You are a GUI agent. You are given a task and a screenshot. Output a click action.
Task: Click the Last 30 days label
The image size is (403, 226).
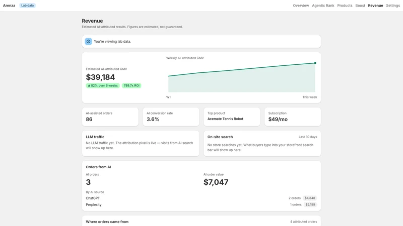tap(308, 137)
